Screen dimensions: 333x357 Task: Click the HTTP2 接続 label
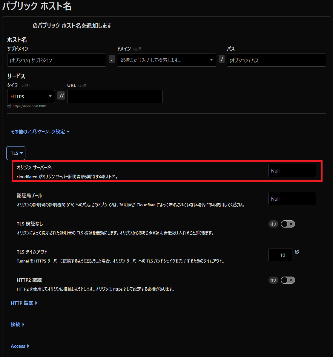(x=29, y=280)
